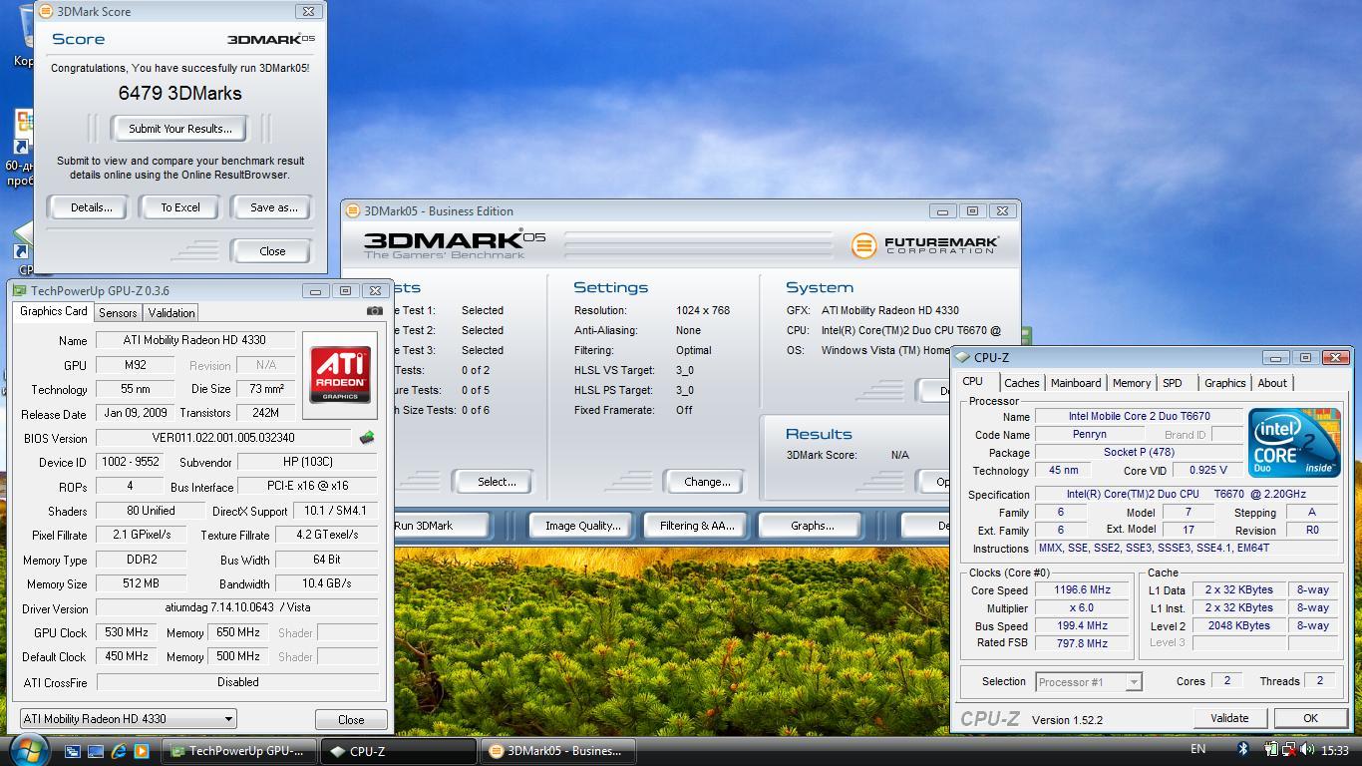
Task: Open the SPD tab in CPU-Z
Action: (x=1173, y=383)
